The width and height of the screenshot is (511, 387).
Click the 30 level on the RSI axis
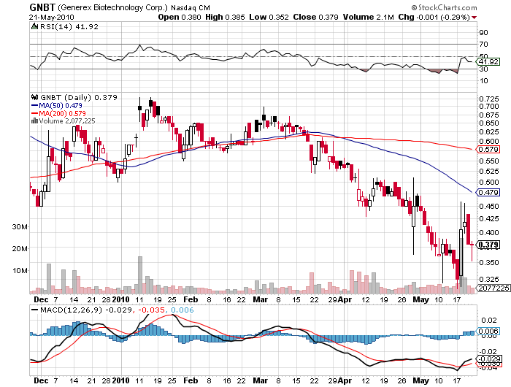tap(483, 69)
